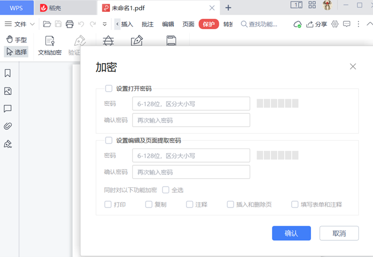Viewport: 373px width, 257px height.
Task: Open the 编辑 ribbon tab
Action: [168, 24]
